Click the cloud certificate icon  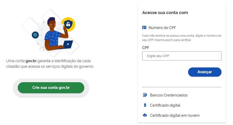point(145,115)
